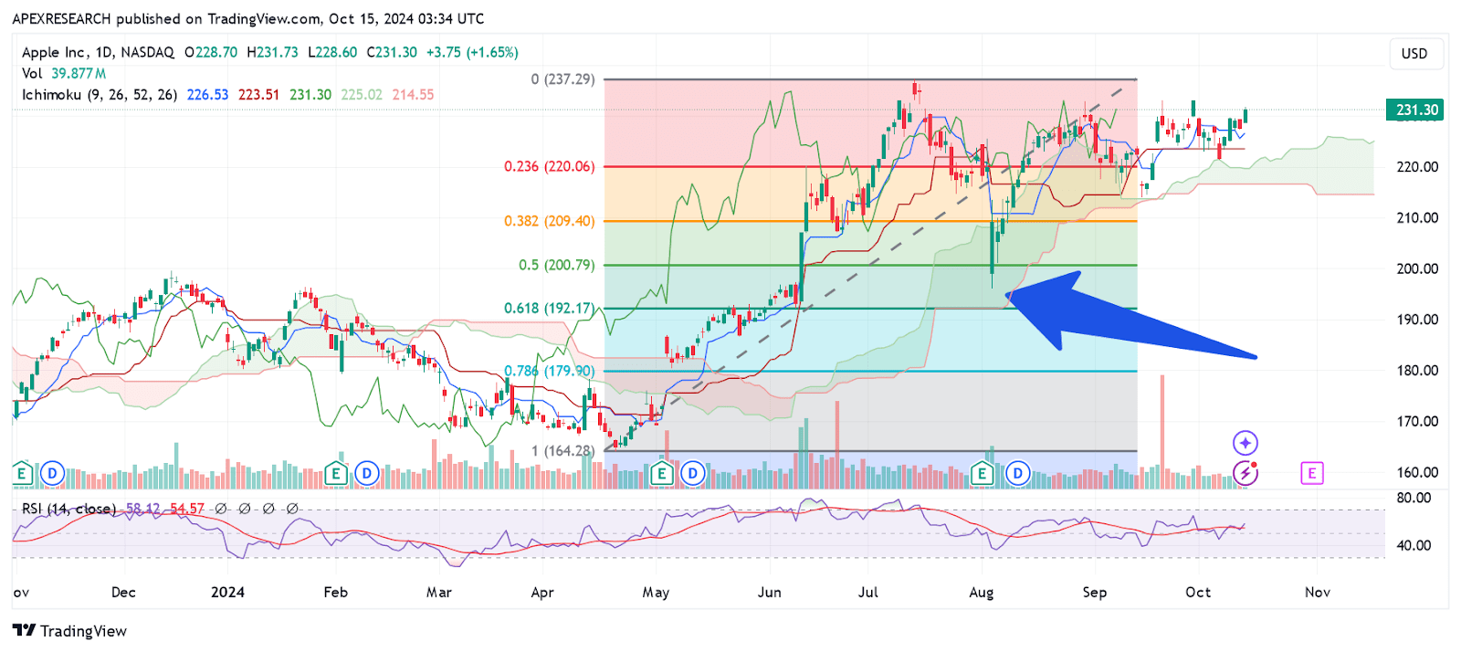Click the RSI (14, close) legend

click(69, 509)
